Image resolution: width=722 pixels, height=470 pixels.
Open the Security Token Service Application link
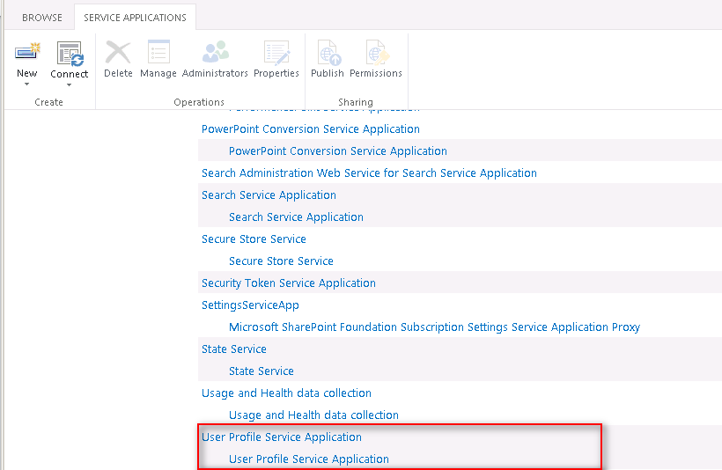pos(289,283)
